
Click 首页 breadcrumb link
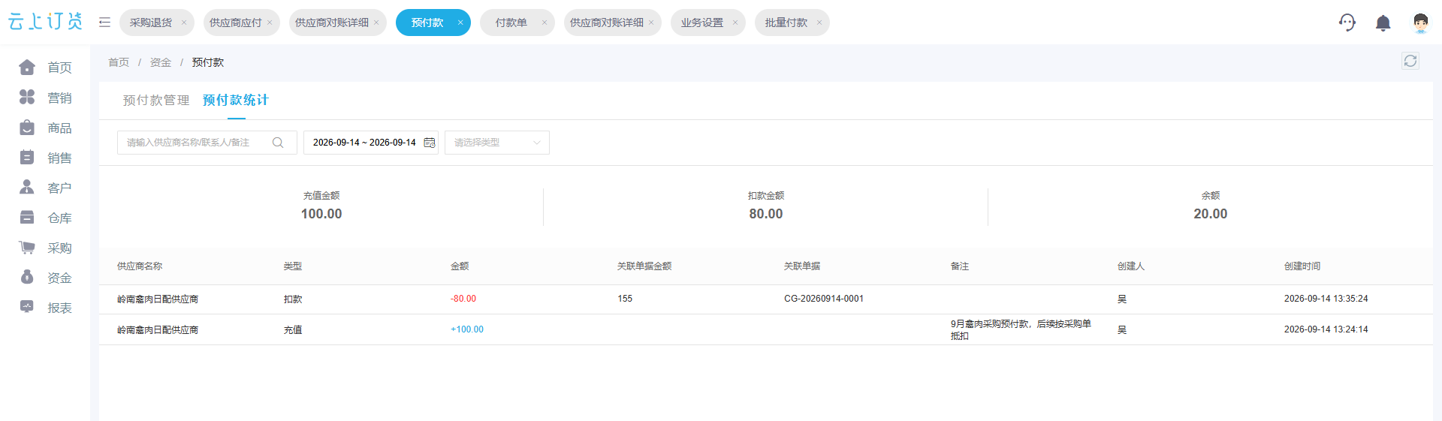(x=119, y=62)
